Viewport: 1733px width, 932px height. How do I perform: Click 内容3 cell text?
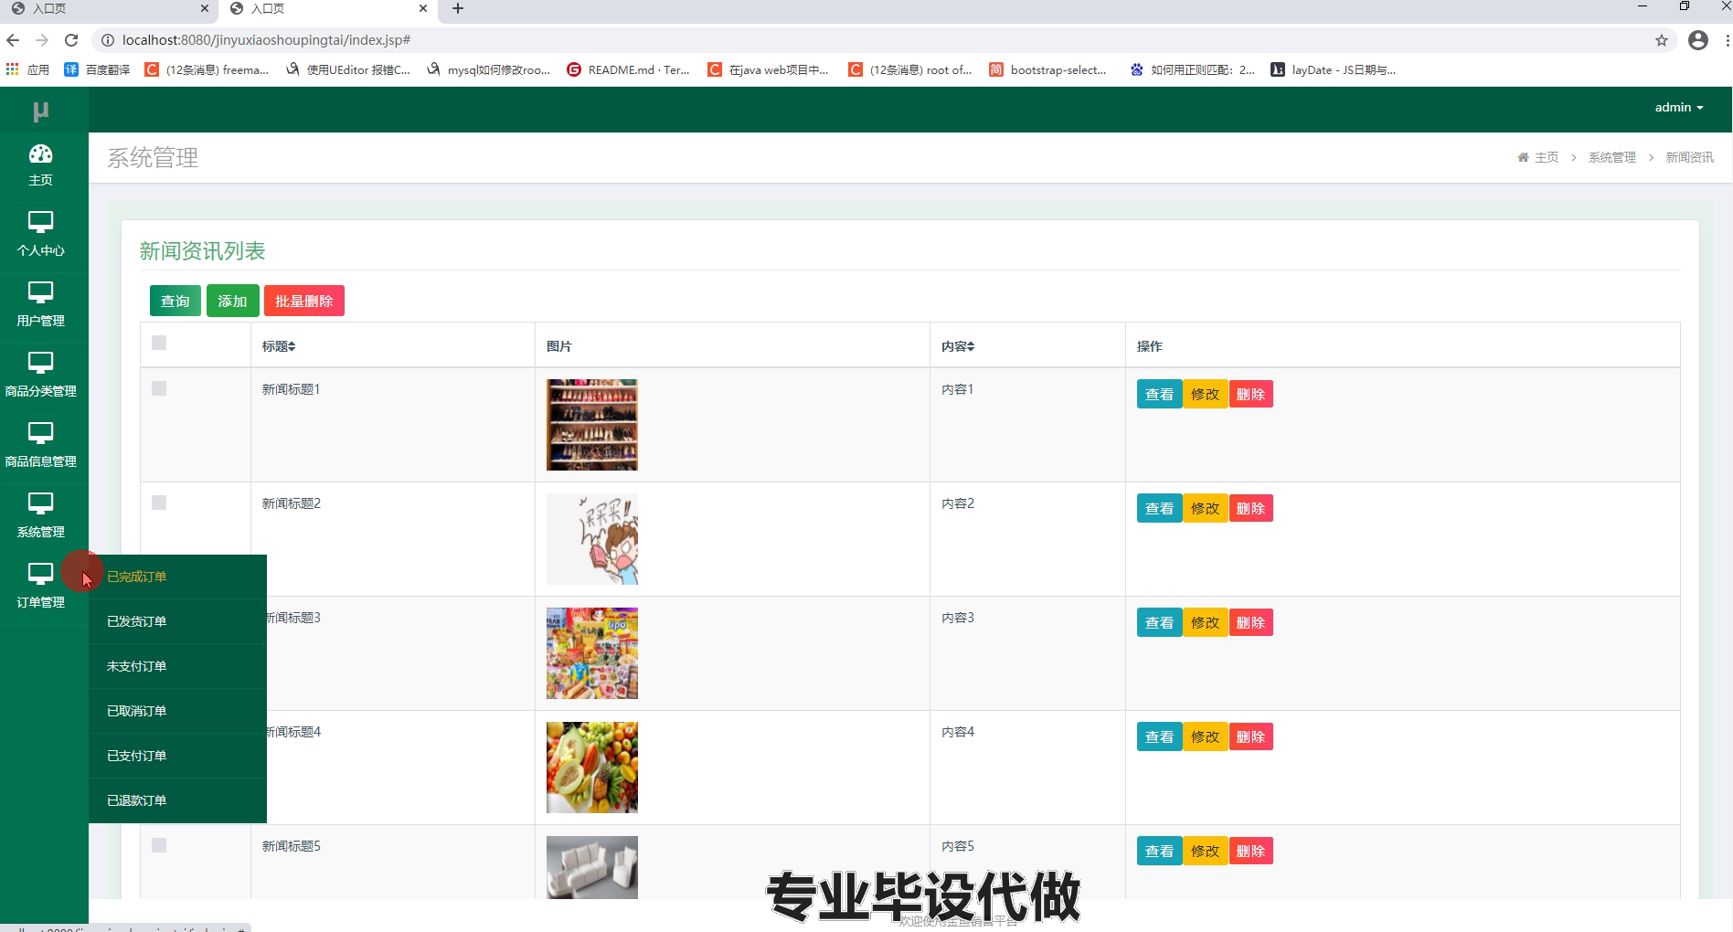pos(958,618)
